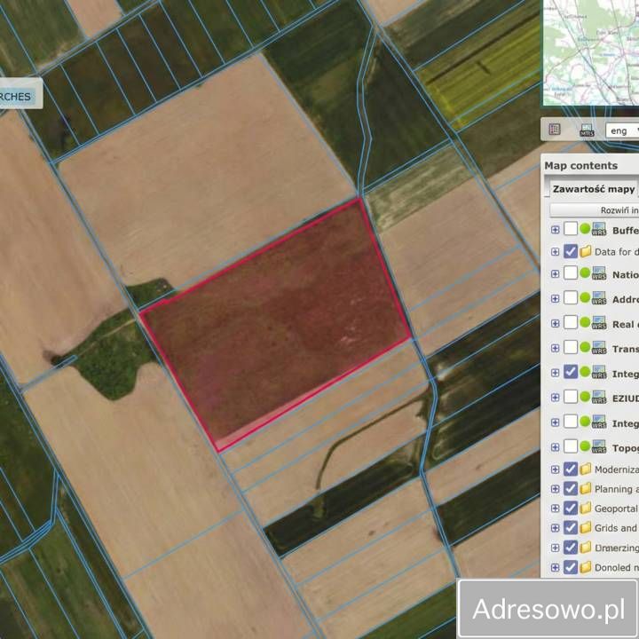Screen dimensions: 639x639
Task: Click the overview minimap thumbnail
Action: (590, 52)
